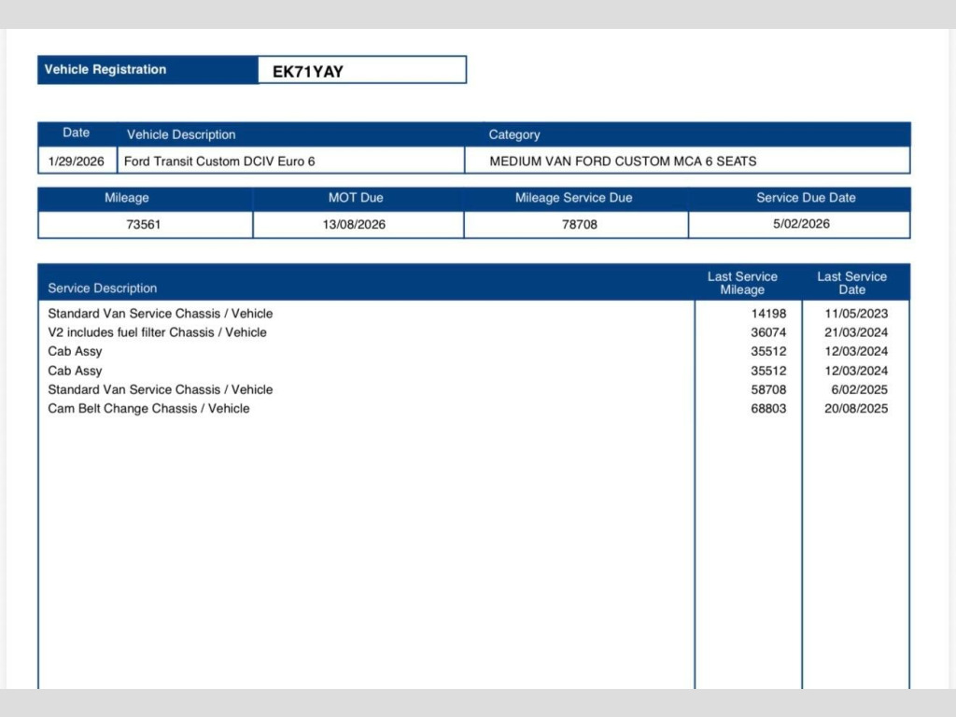
Task: Click the MOT due date 13/08/2026
Action: click(355, 224)
